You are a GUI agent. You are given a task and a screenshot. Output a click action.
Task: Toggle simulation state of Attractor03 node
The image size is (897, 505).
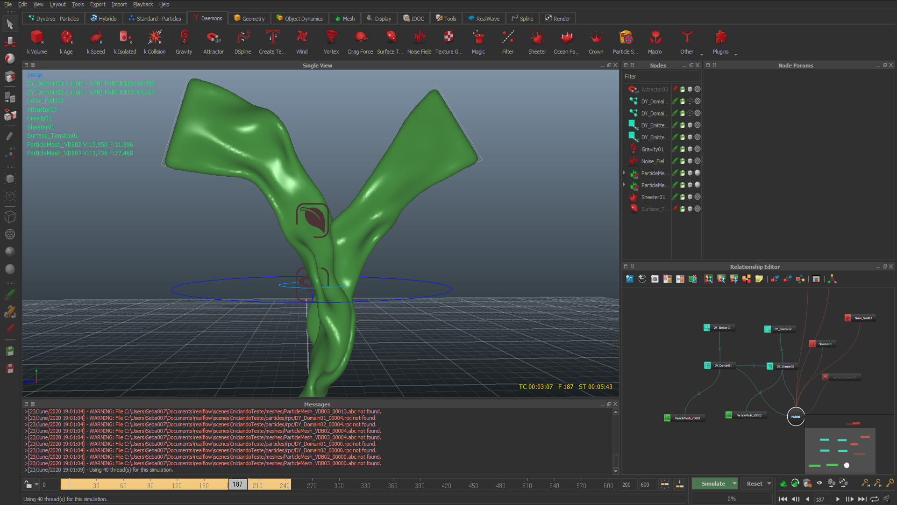676,89
